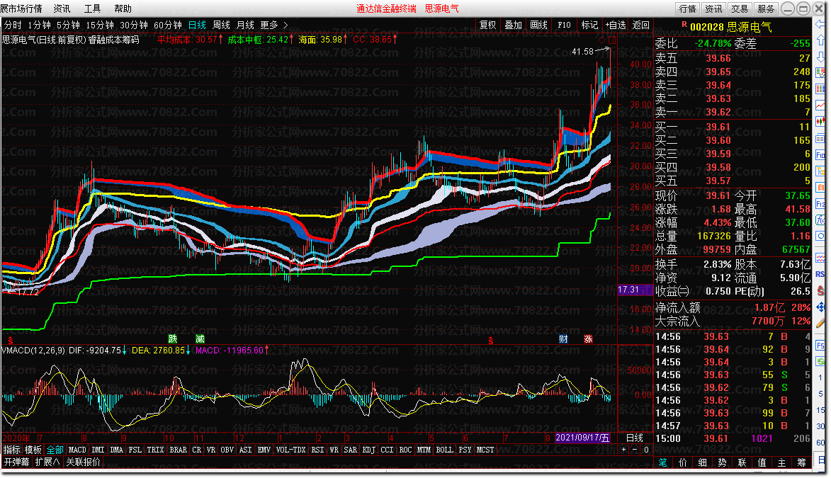Click the down arrow icon in right sidebar
Screen dimensions: 831x478
[x=820, y=56]
